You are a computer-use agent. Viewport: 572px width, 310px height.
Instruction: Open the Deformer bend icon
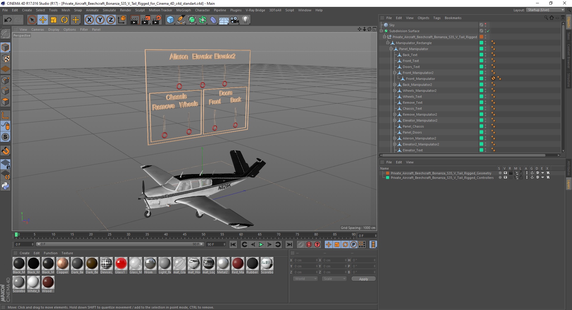pyautogui.click(x=213, y=20)
